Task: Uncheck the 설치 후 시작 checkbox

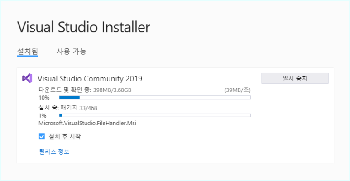Action: coord(42,137)
